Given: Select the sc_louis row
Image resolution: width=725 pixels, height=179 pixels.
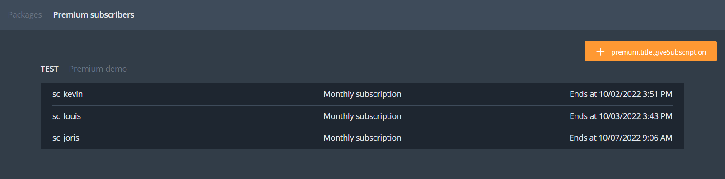Looking at the screenshot, I should tap(362, 116).
